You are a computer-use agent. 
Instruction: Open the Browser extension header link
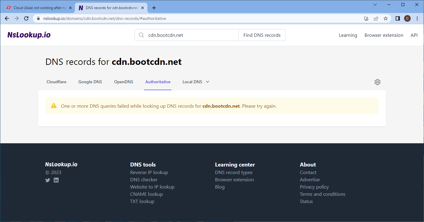pyautogui.click(x=384, y=35)
